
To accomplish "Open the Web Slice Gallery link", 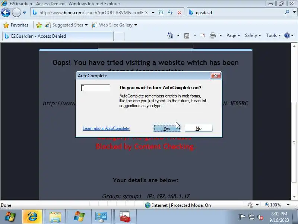I will [x=114, y=25].
